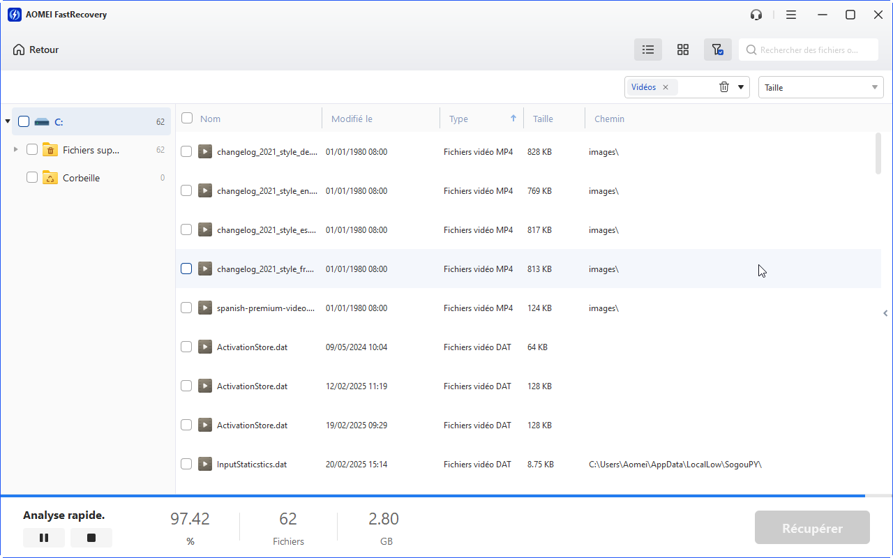The width and height of the screenshot is (893, 558).
Task: Clear filters with the trash icon
Action: click(x=724, y=87)
